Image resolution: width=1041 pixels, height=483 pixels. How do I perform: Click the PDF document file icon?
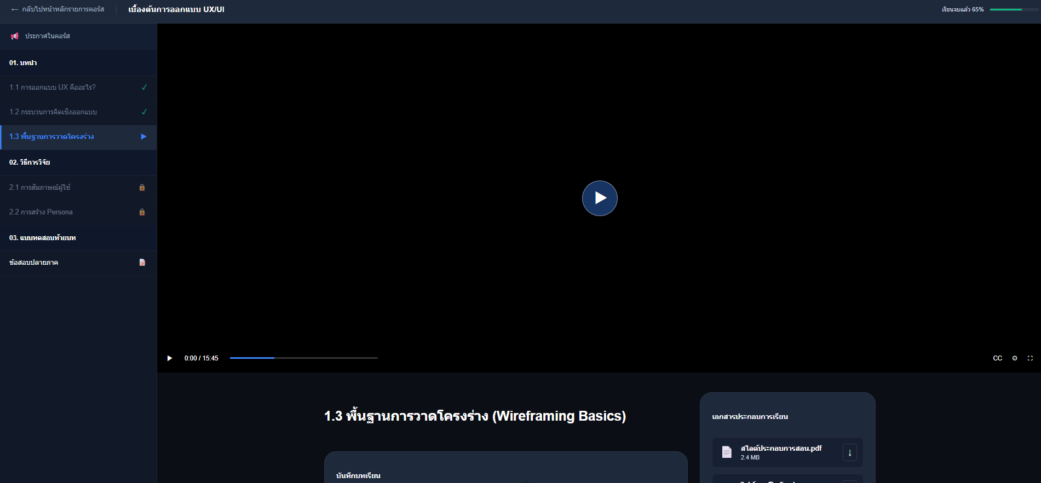pos(727,452)
